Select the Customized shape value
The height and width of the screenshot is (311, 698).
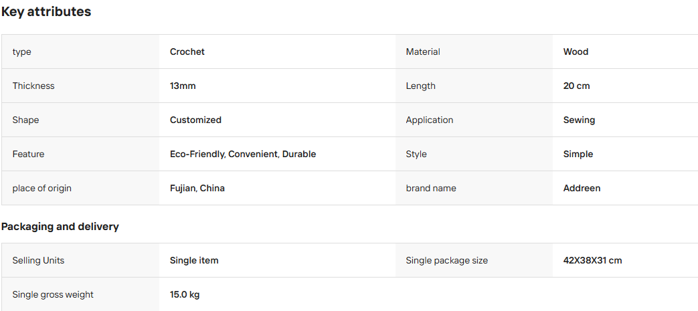(x=195, y=120)
